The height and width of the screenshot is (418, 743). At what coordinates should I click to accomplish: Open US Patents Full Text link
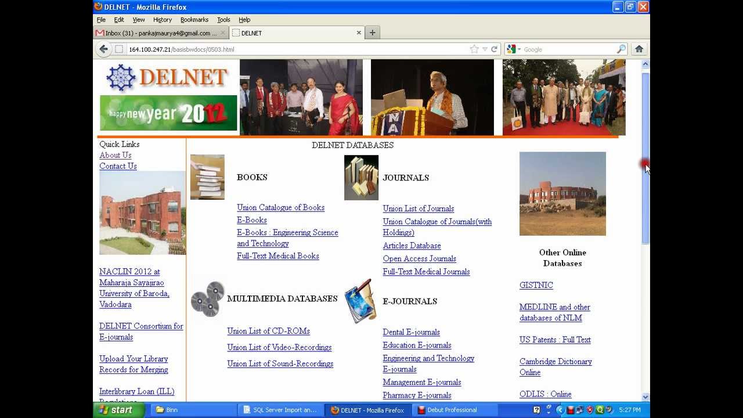(x=555, y=340)
